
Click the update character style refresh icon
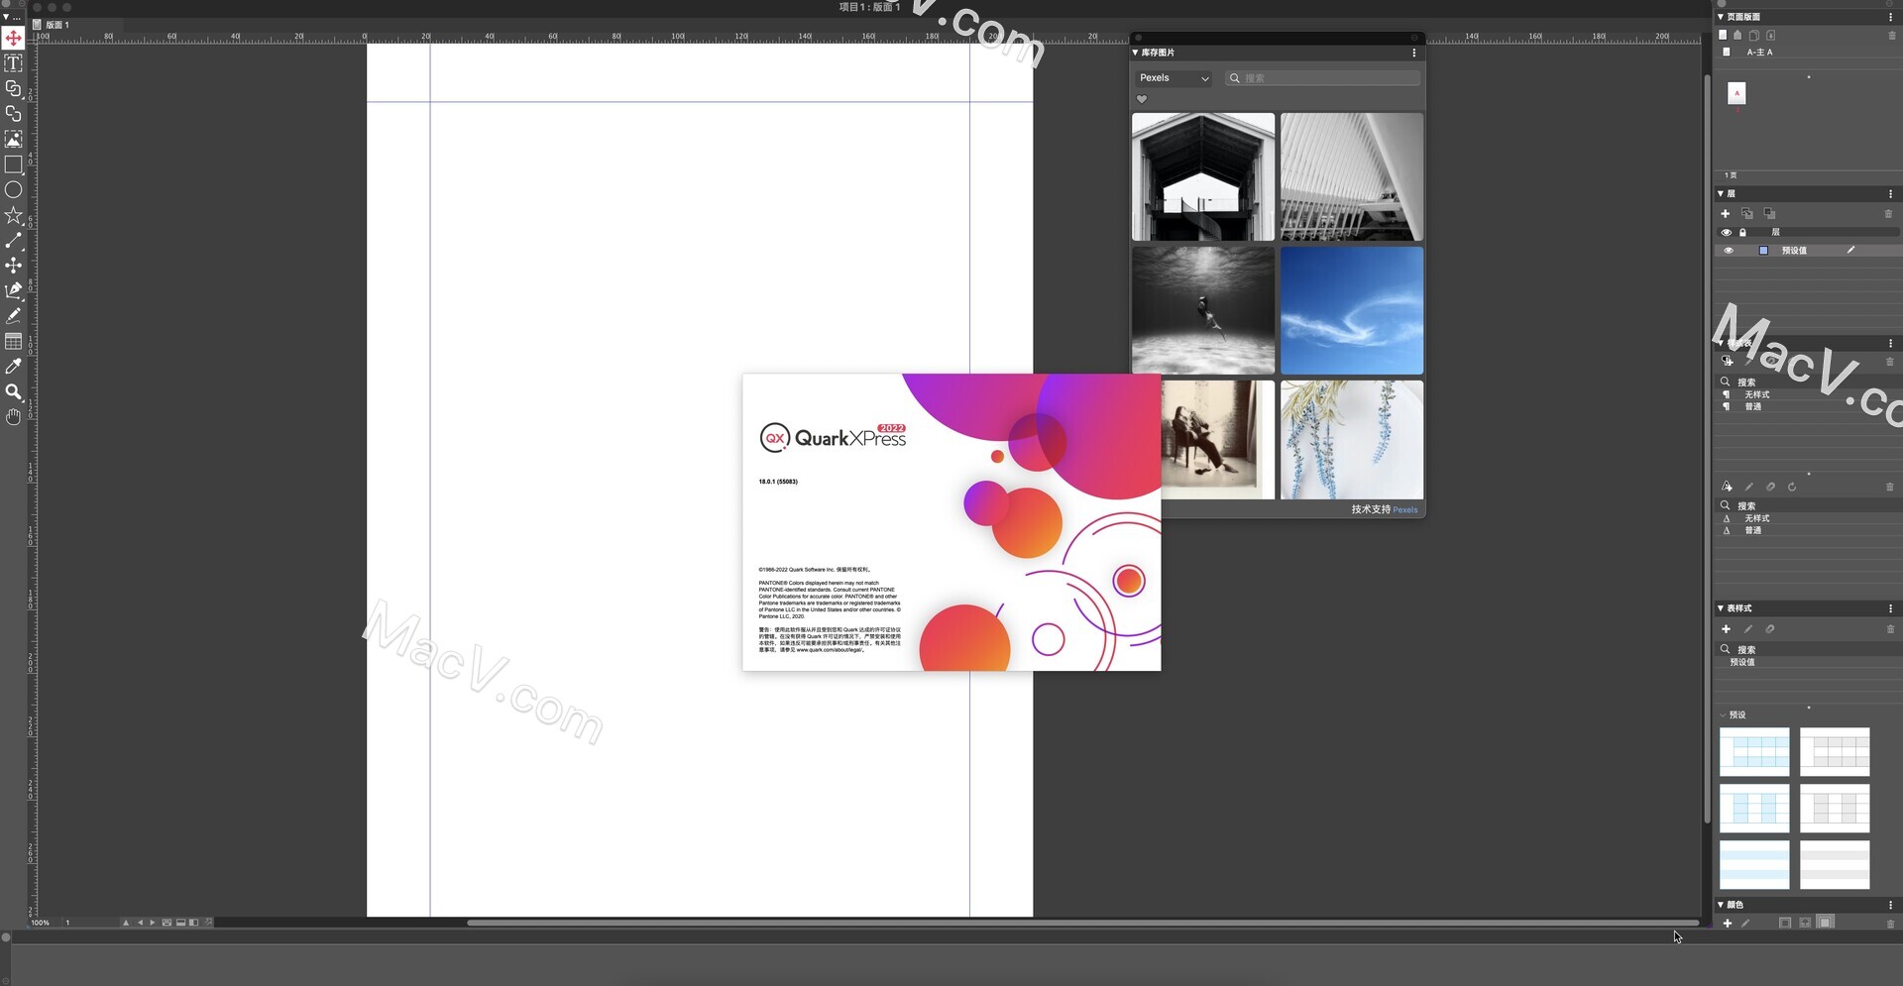click(x=1792, y=487)
